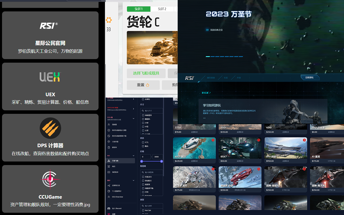This screenshot has width=344, height=215.
Task: Click the 全部飞船 triangle icon
Action: point(109,161)
